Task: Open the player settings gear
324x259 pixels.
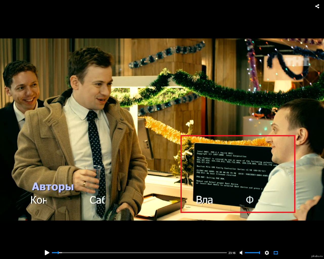Action: [267, 253]
